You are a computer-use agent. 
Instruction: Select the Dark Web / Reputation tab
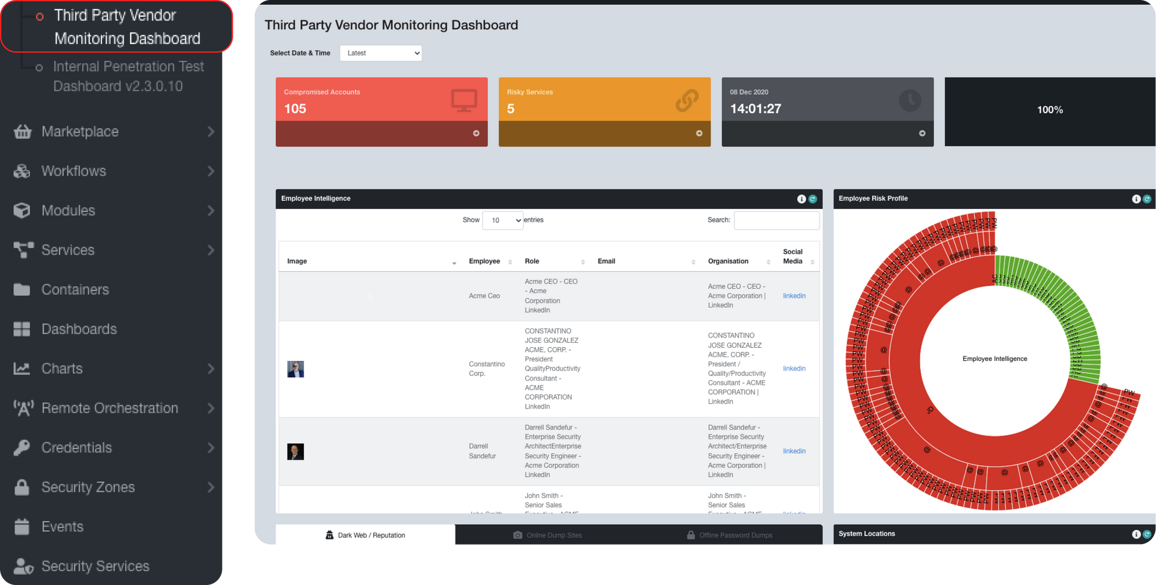[365, 535]
